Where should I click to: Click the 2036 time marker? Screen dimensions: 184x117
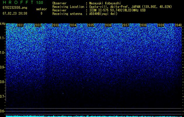[108, 25]
